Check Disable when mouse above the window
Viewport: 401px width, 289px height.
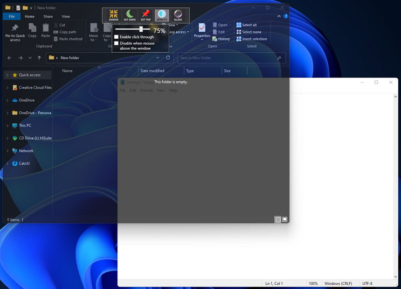click(117, 43)
